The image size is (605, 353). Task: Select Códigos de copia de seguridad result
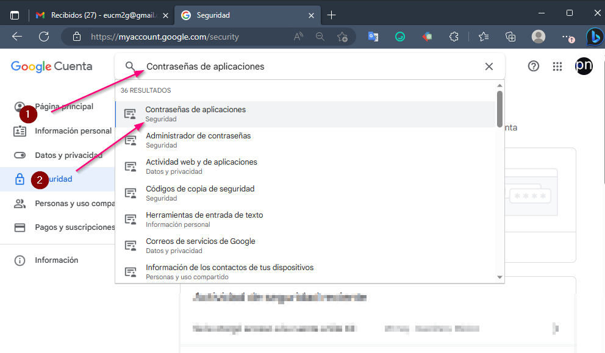coord(305,193)
